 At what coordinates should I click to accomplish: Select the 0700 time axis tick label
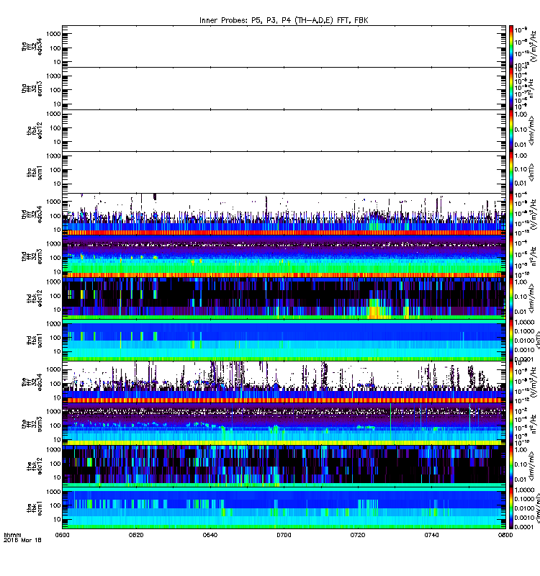(x=284, y=535)
